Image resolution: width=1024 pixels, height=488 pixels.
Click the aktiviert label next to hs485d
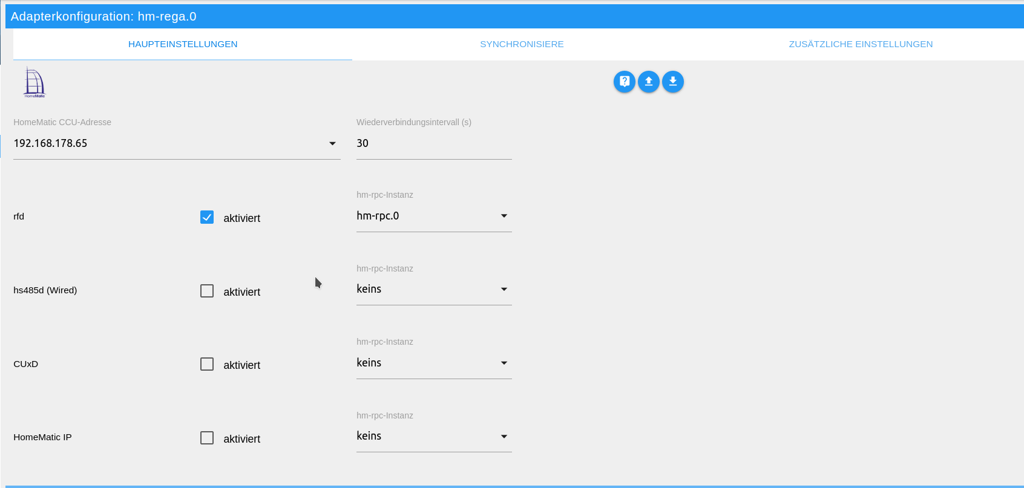point(241,292)
